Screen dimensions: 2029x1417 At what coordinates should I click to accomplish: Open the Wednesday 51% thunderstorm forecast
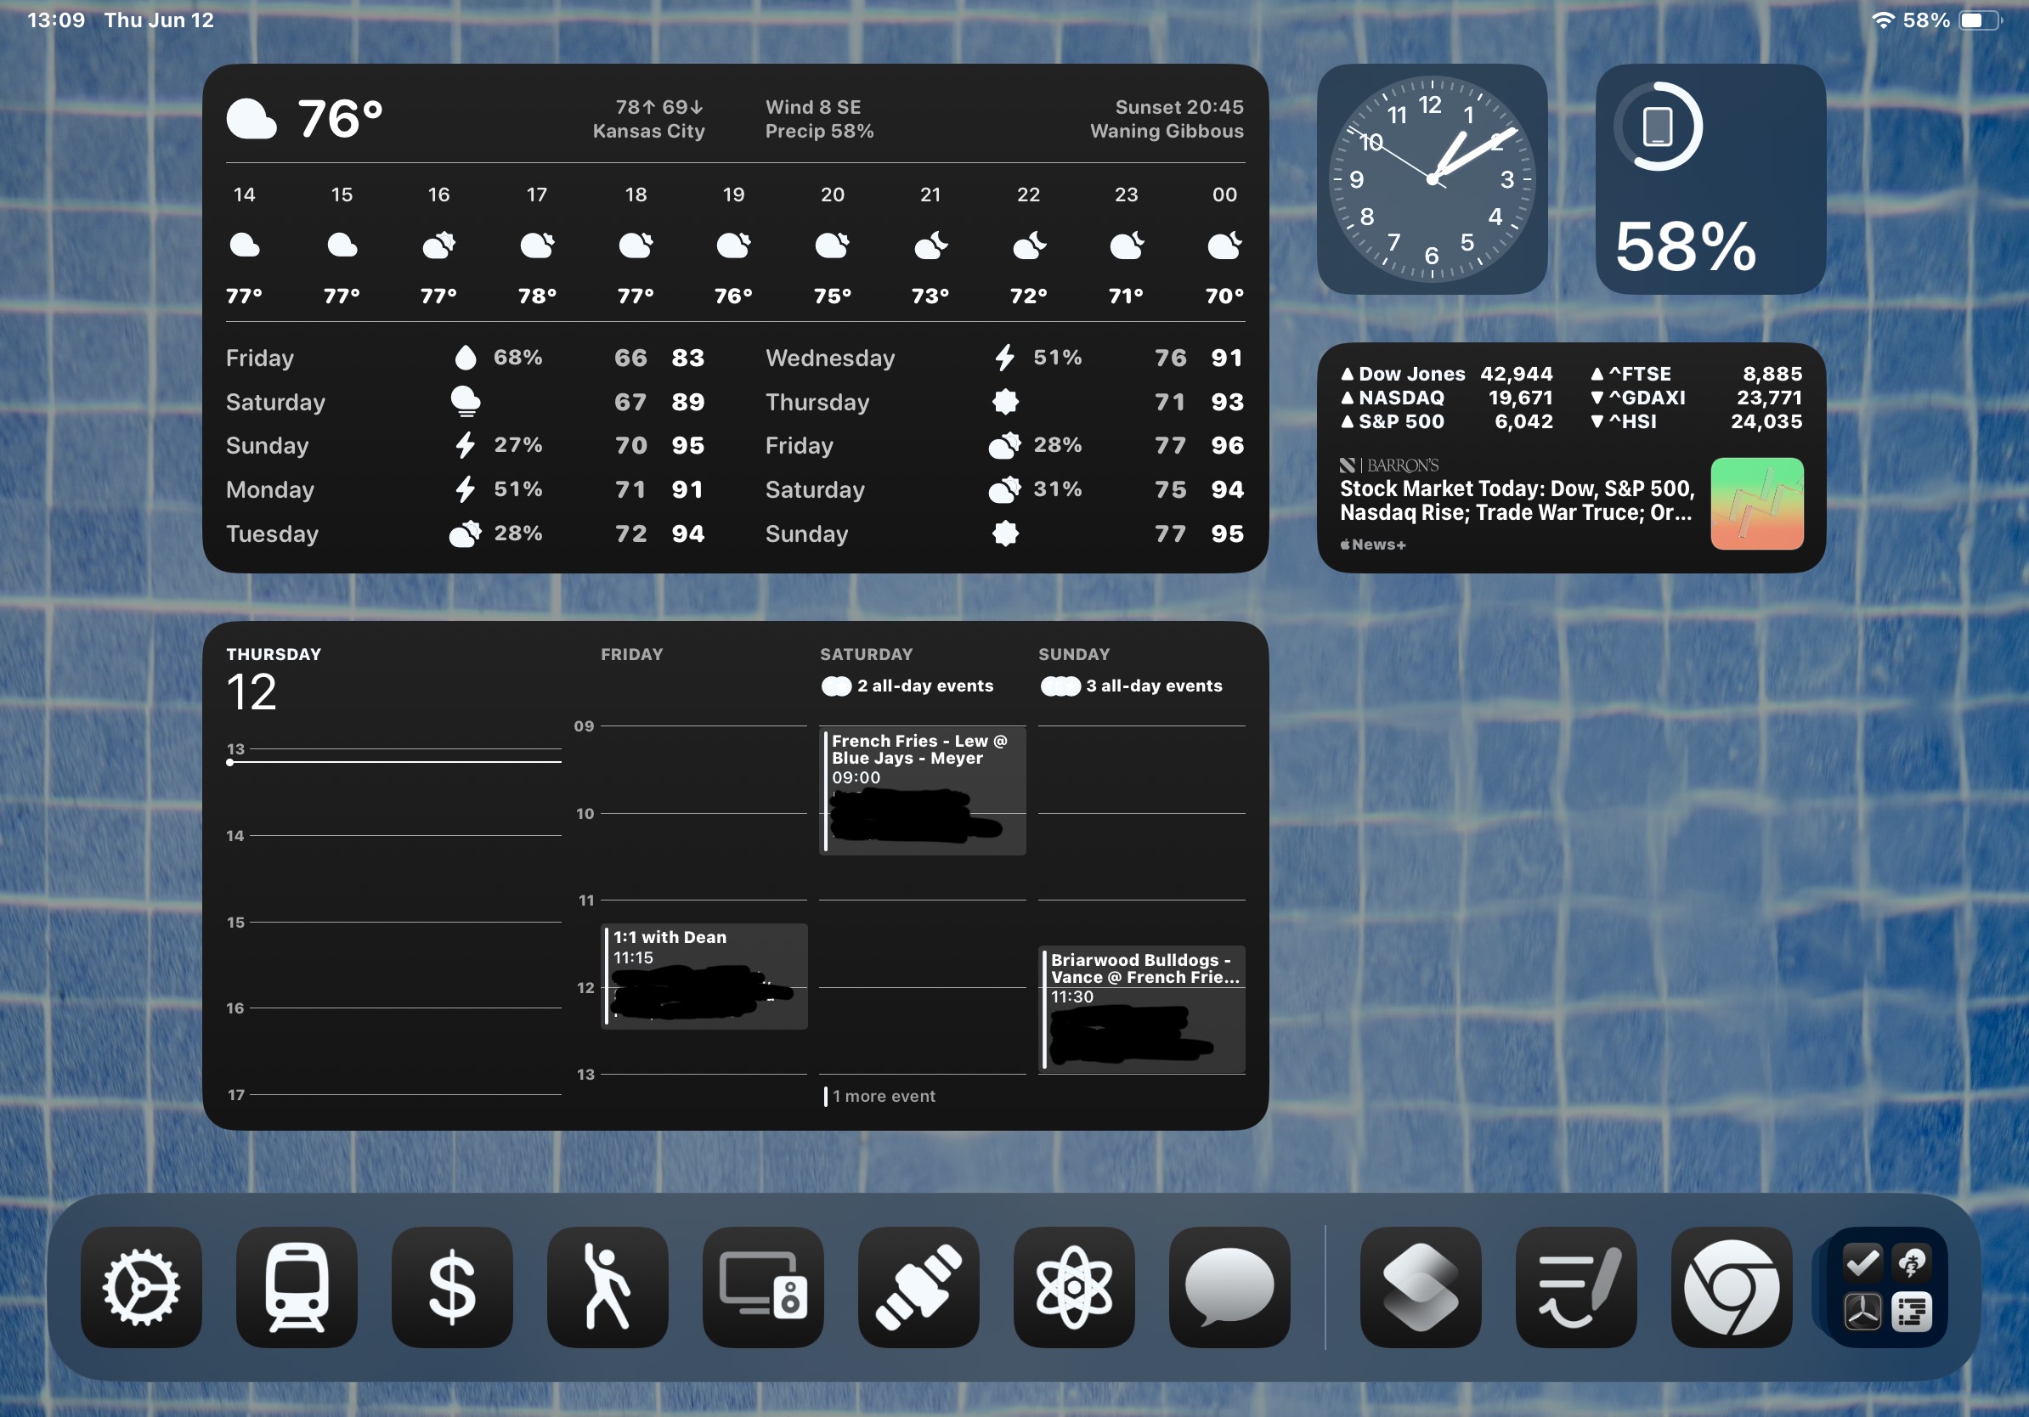(1005, 358)
